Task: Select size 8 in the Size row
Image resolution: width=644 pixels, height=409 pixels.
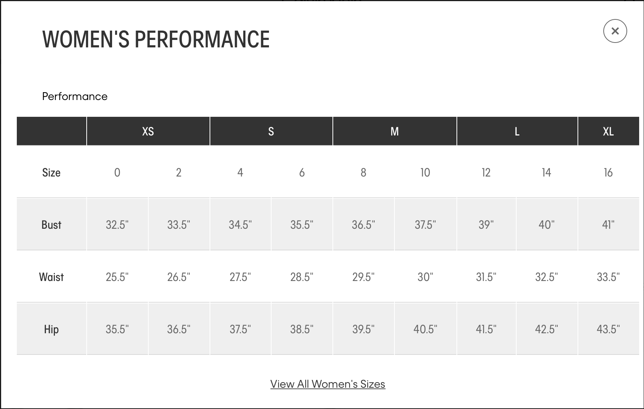Action: click(x=363, y=172)
